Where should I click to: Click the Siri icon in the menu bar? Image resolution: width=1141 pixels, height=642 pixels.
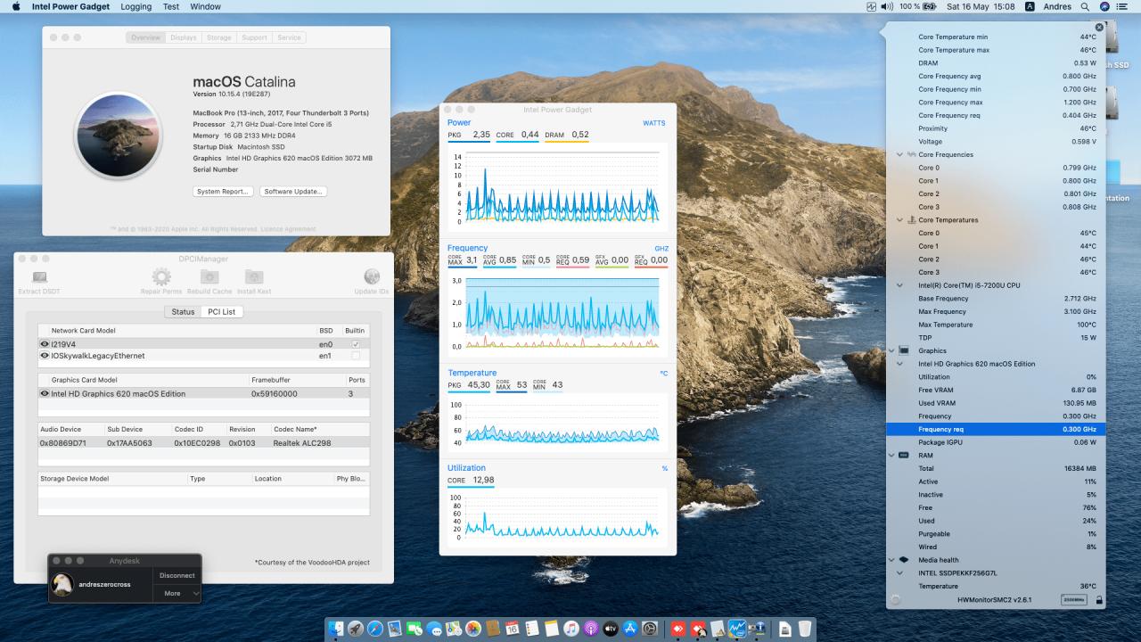click(1105, 6)
